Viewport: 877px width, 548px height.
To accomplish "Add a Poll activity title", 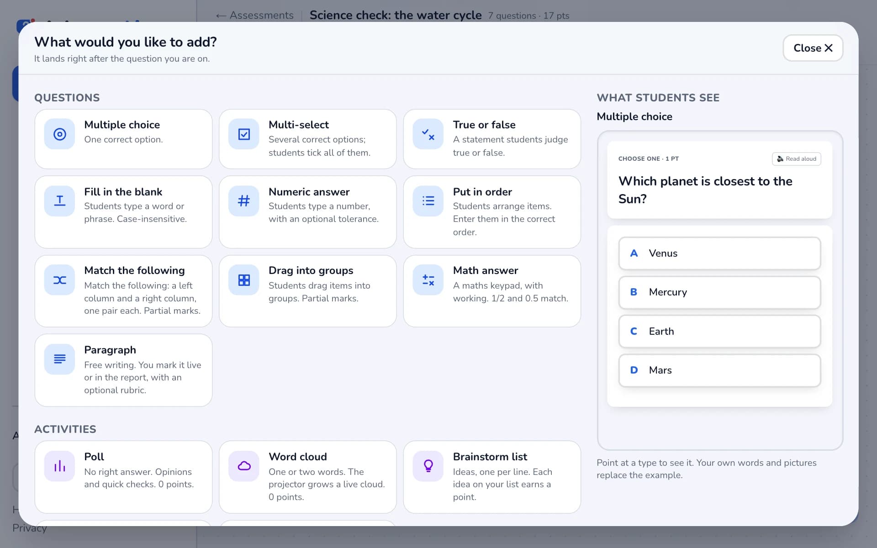I will (94, 457).
